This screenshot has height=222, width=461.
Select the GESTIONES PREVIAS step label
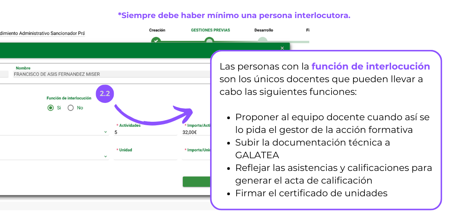coord(211,30)
